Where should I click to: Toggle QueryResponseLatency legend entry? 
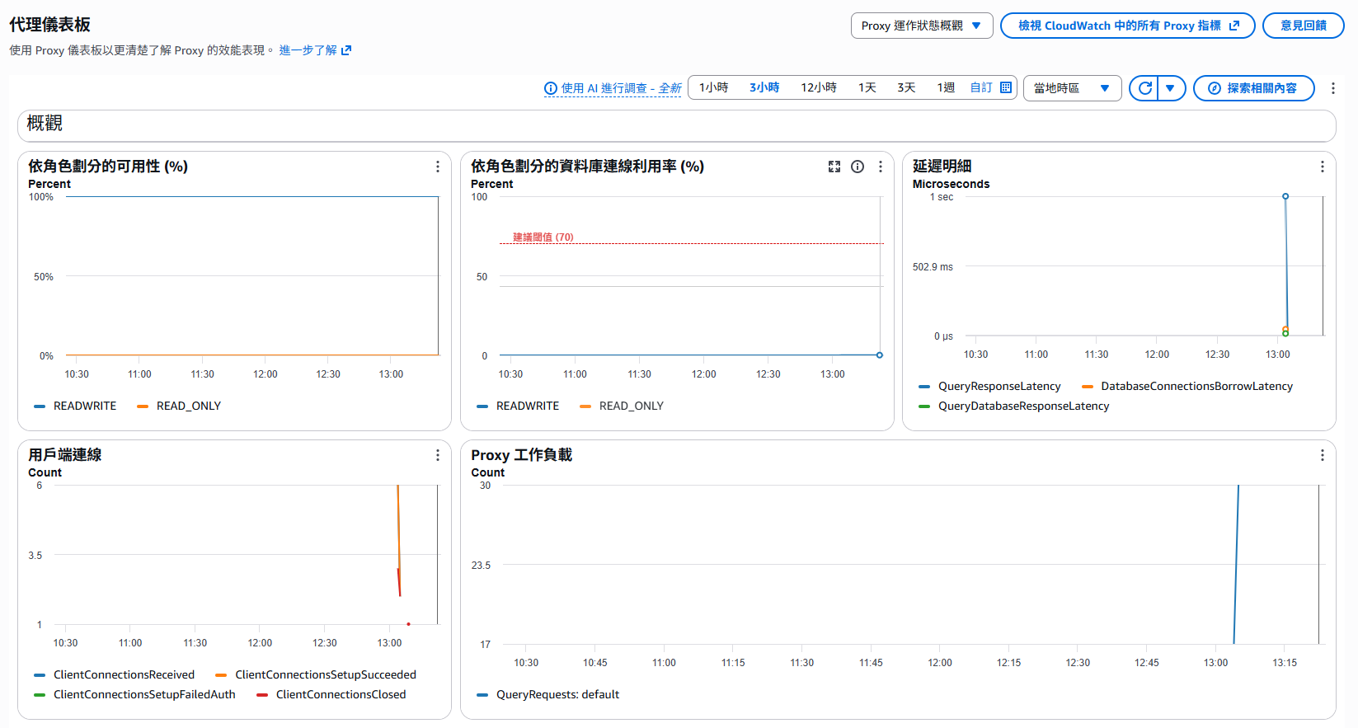[x=989, y=386]
